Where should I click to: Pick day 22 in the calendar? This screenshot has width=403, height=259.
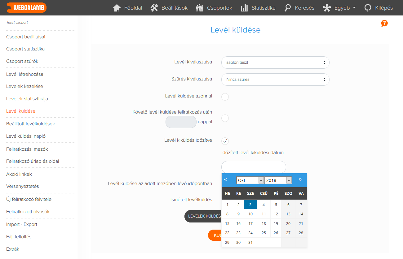[x=227, y=233]
